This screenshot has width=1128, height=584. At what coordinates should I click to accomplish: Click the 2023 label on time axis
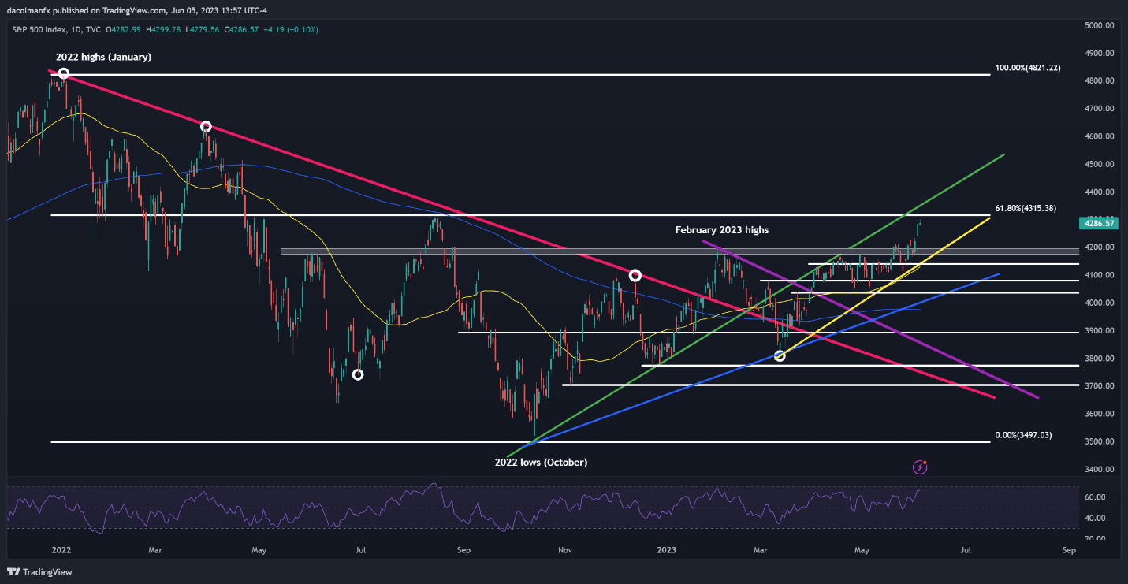(x=667, y=549)
